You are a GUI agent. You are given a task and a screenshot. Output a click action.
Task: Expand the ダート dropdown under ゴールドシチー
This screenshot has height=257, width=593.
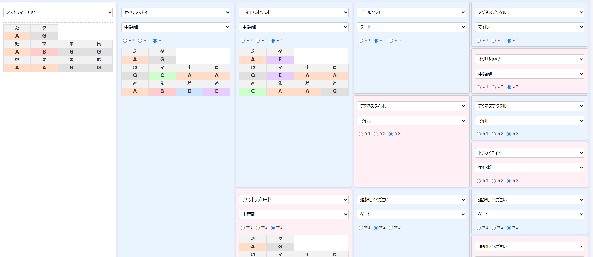pos(412,27)
